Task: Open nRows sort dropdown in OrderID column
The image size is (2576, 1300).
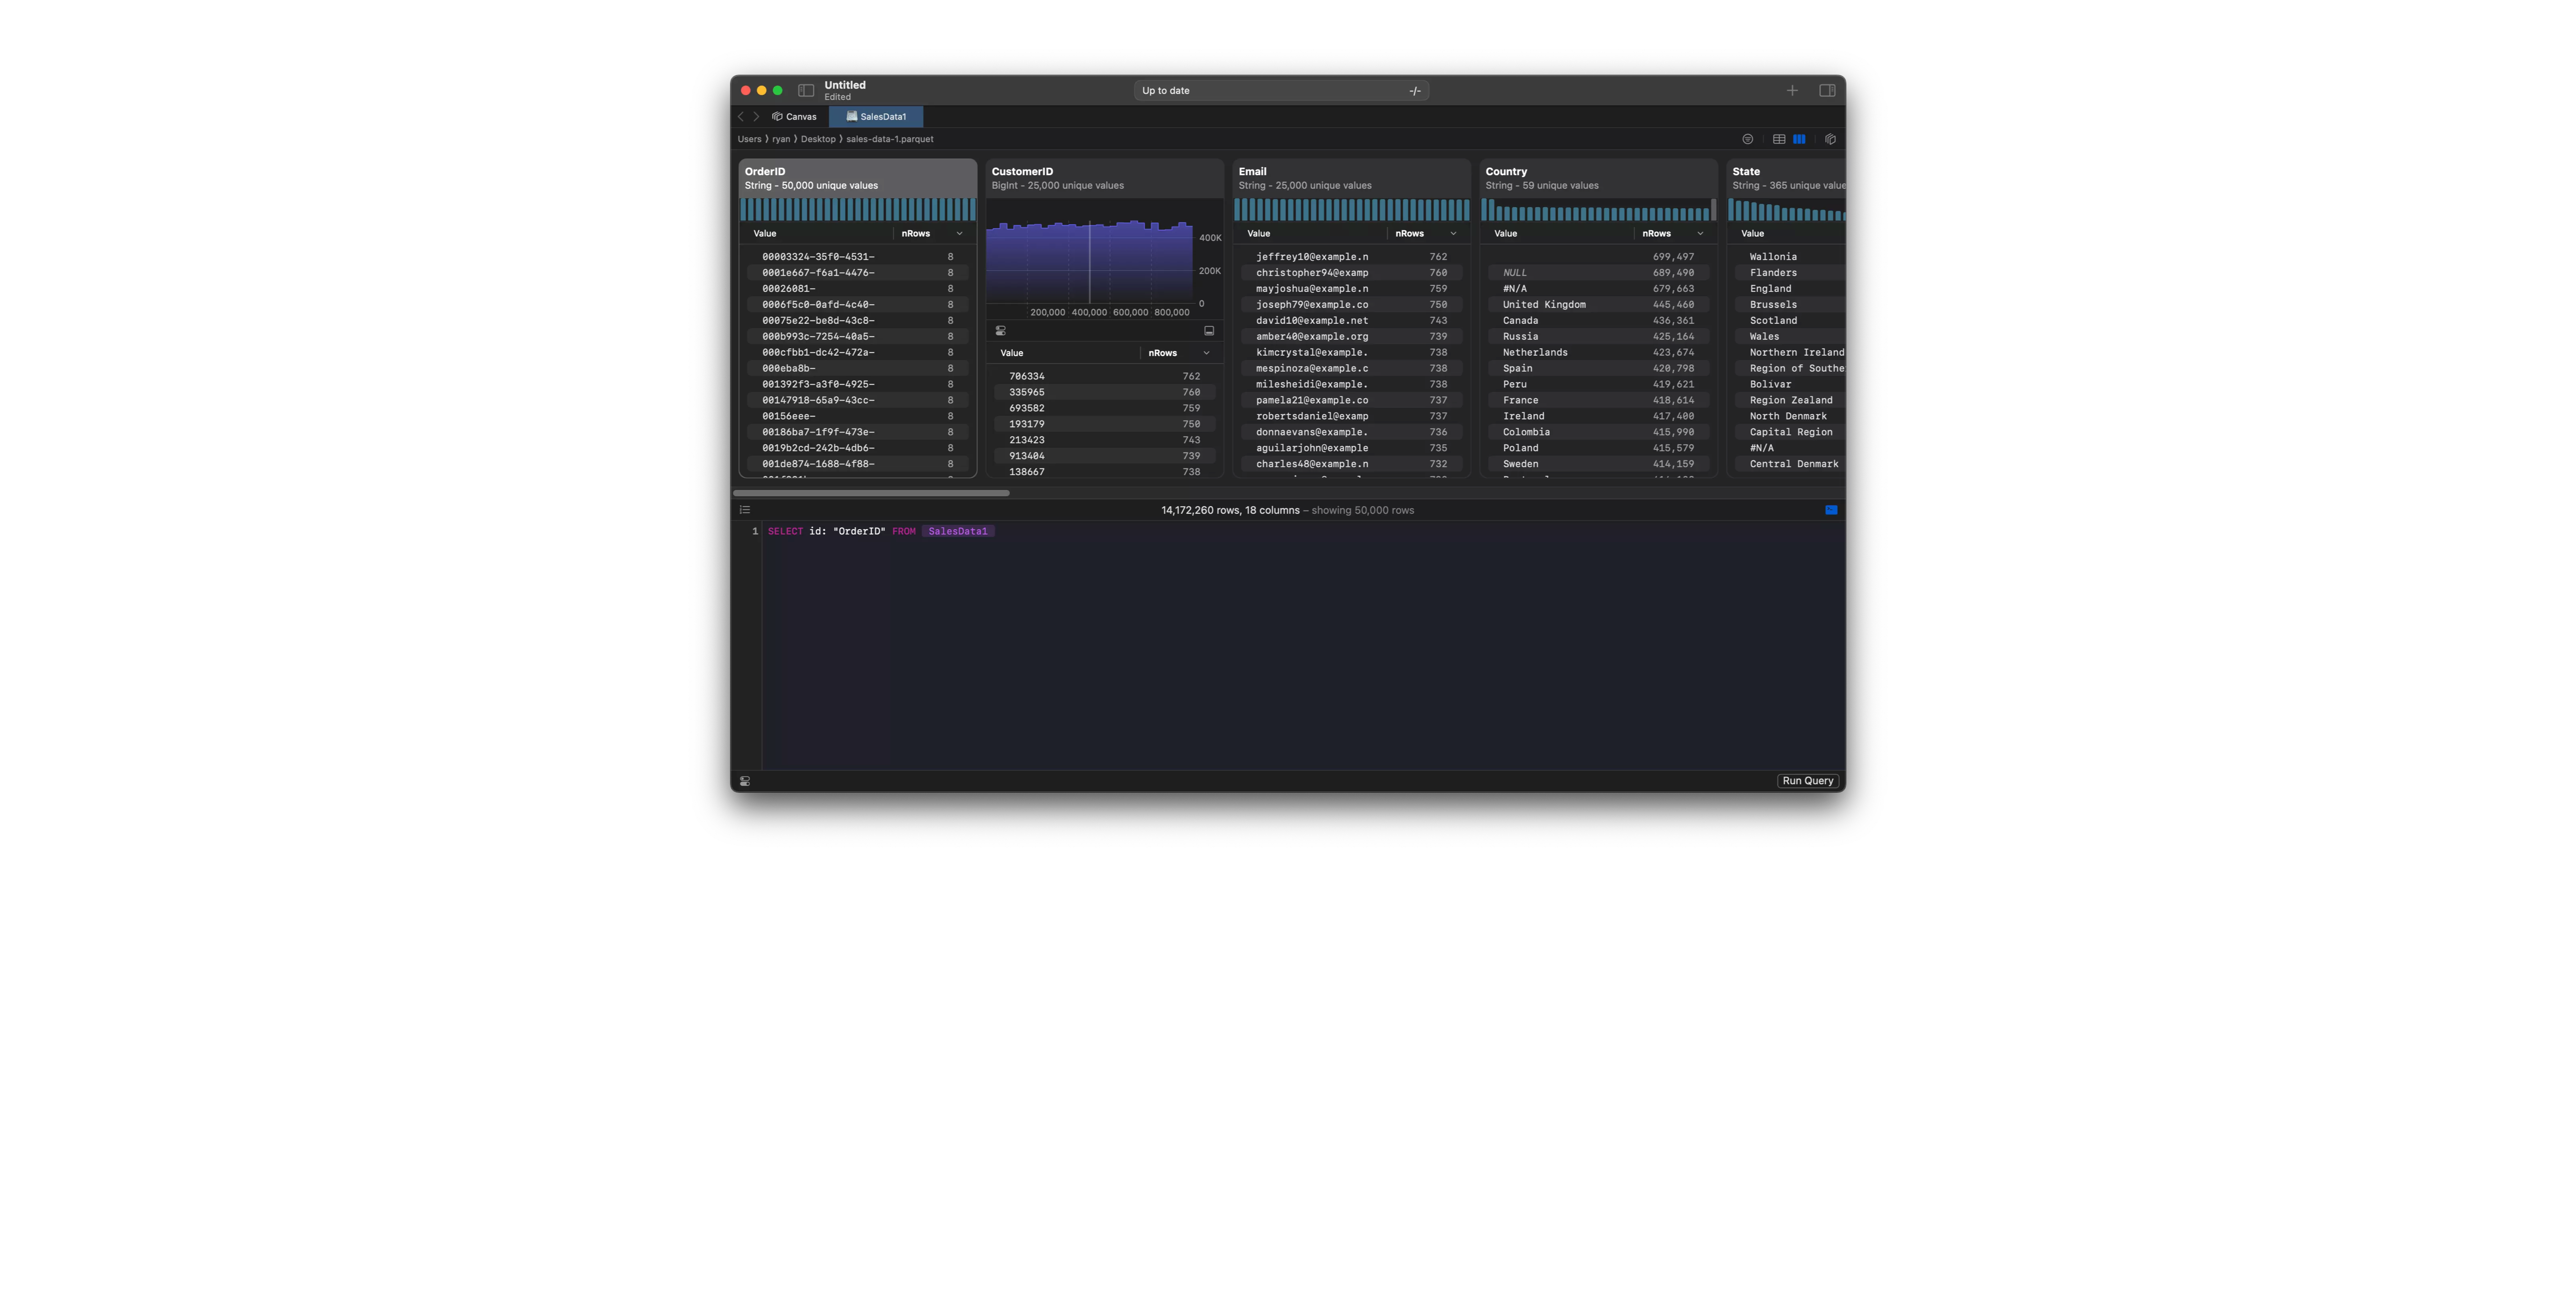Action: (959, 233)
